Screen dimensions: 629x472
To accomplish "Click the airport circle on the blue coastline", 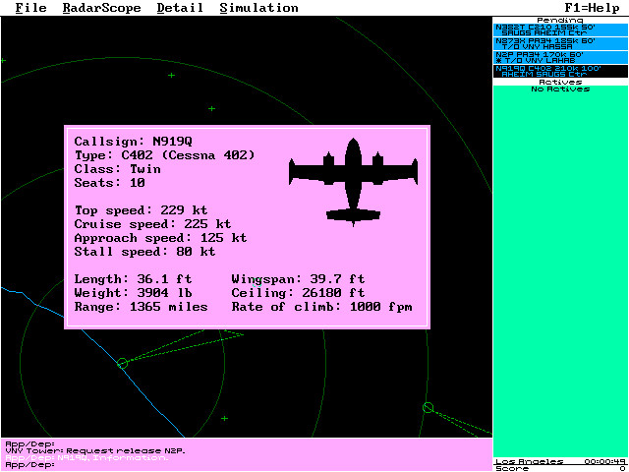I will tap(122, 363).
